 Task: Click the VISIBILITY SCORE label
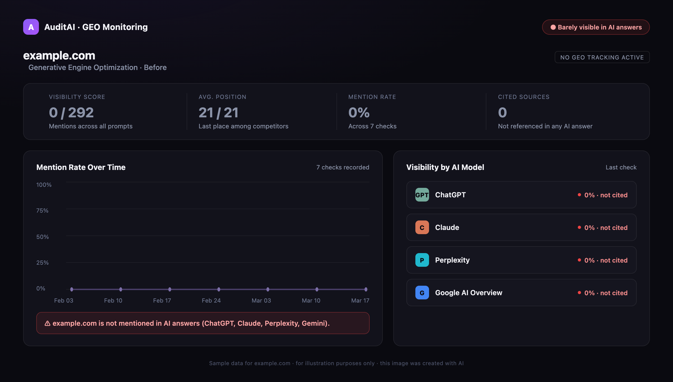pos(77,97)
